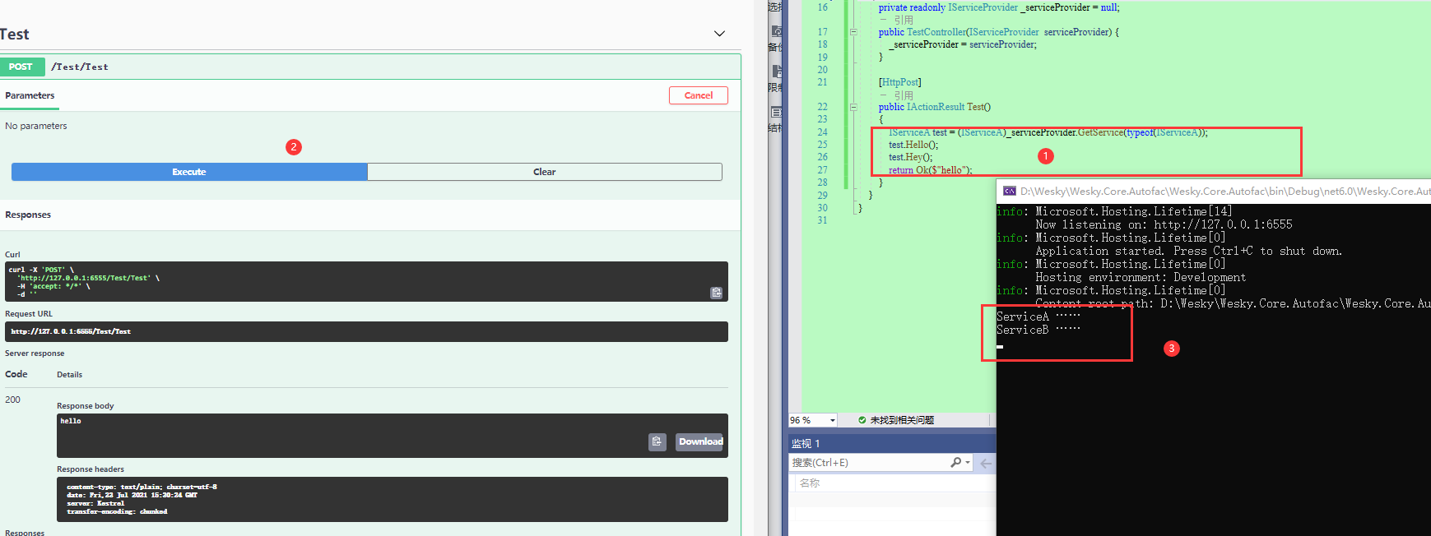Click the POST method badge
The image size is (1431, 536).
coord(21,67)
